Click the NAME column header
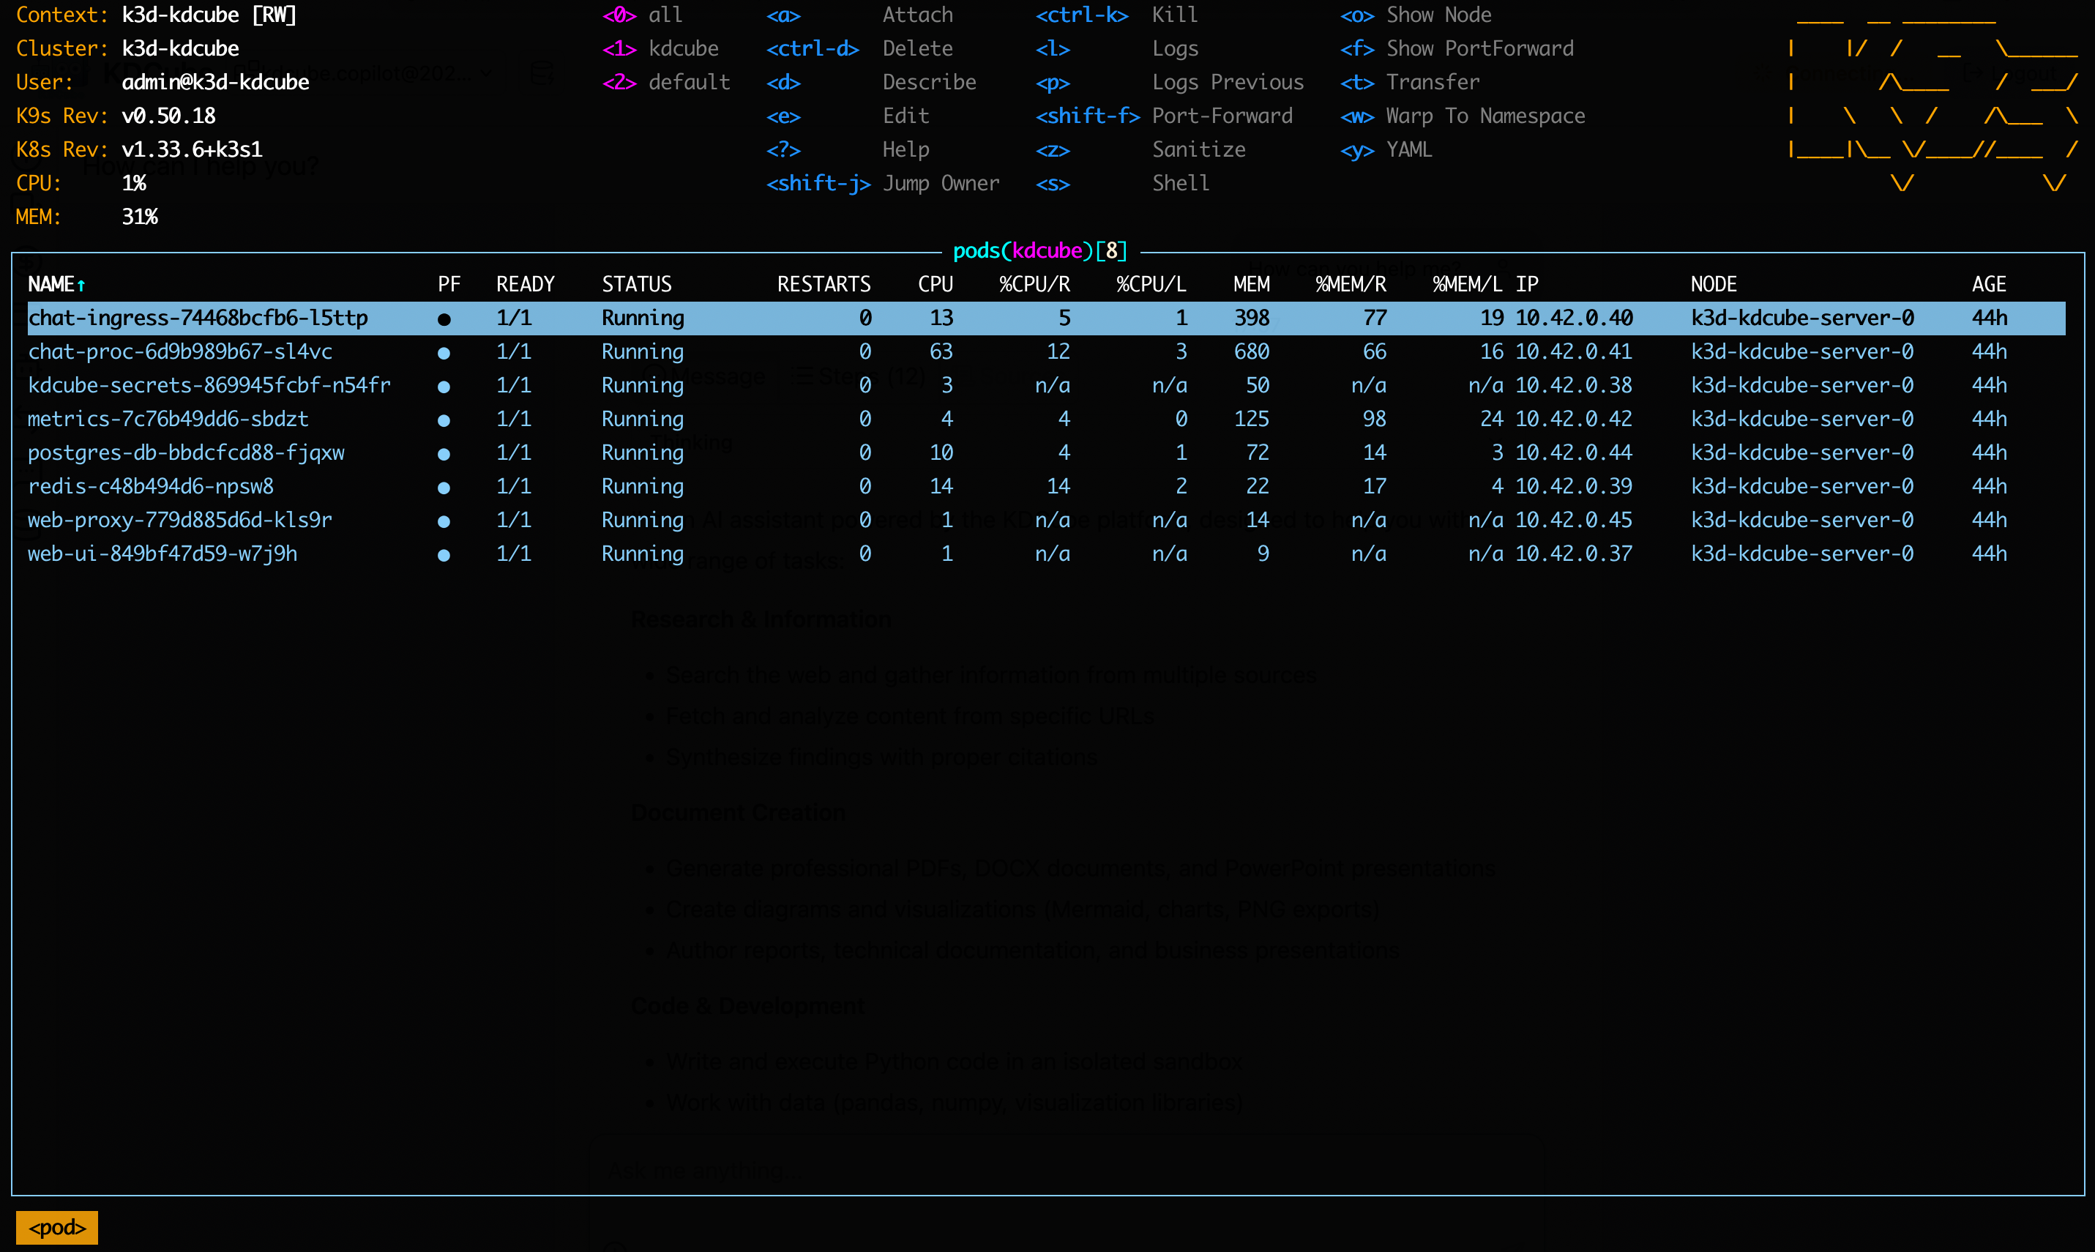2095x1252 pixels. 56,284
